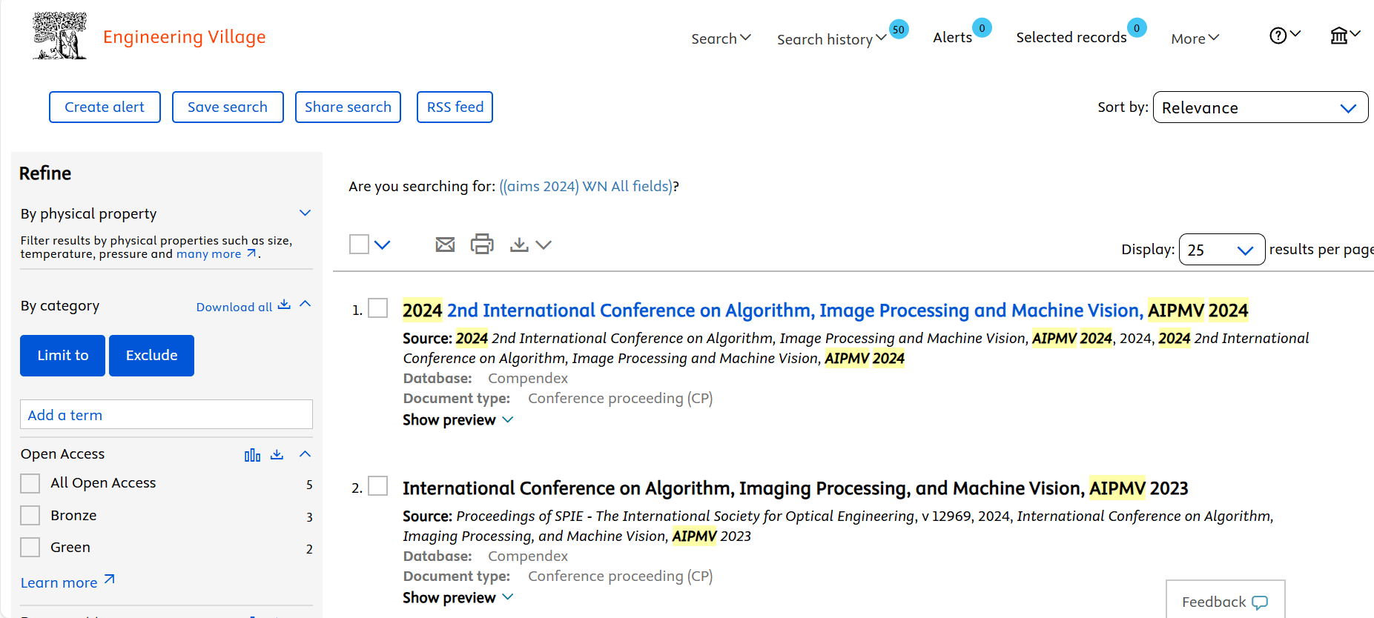
Task: Open download format options chevron
Action: (544, 245)
